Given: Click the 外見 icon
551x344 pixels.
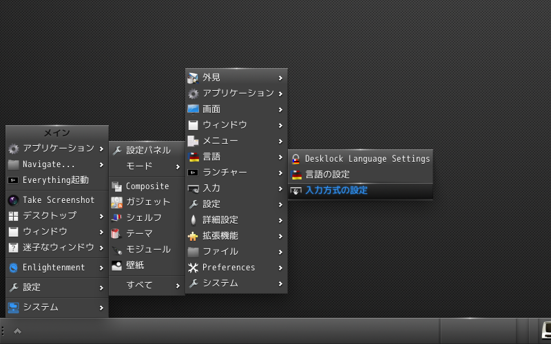Looking at the screenshot, I should pos(193,78).
